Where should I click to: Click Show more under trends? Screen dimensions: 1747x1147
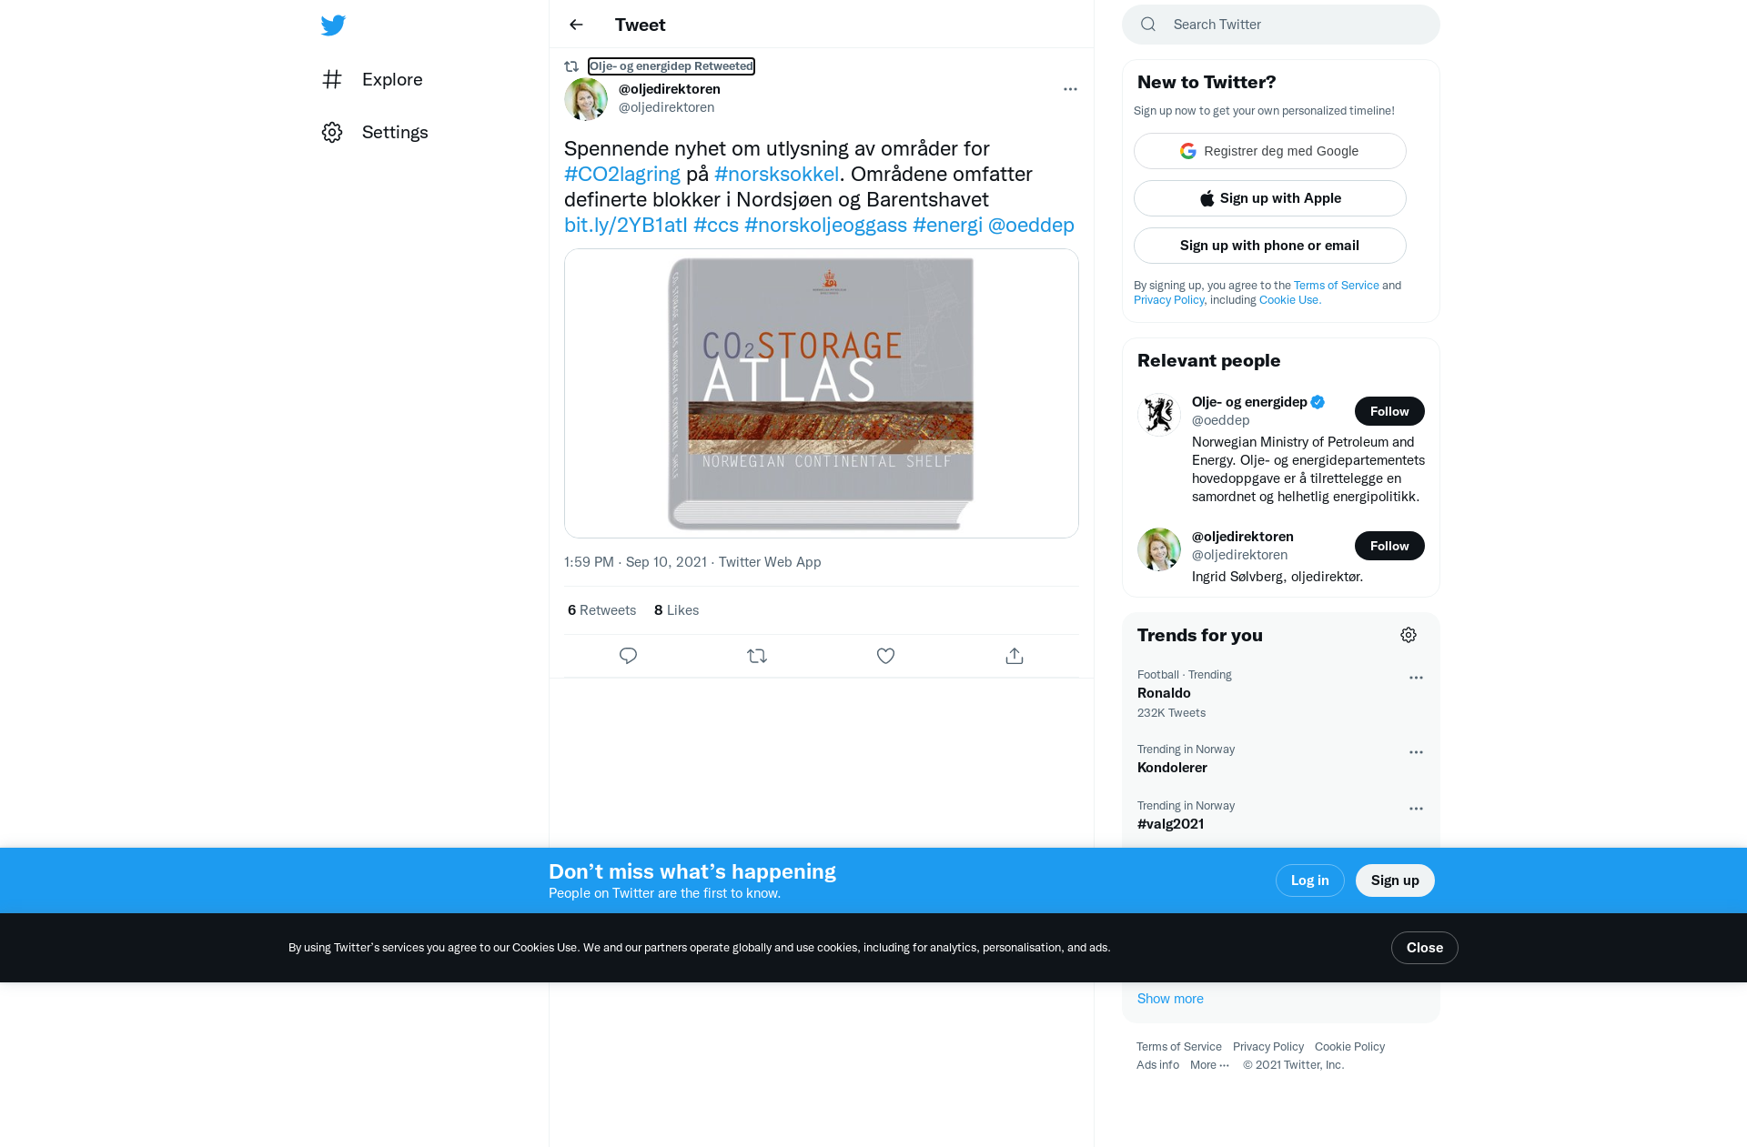coord(1170,999)
